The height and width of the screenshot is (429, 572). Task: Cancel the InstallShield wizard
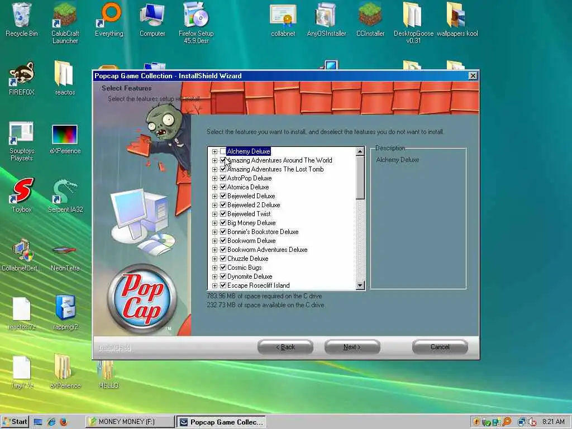pyautogui.click(x=440, y=347)
